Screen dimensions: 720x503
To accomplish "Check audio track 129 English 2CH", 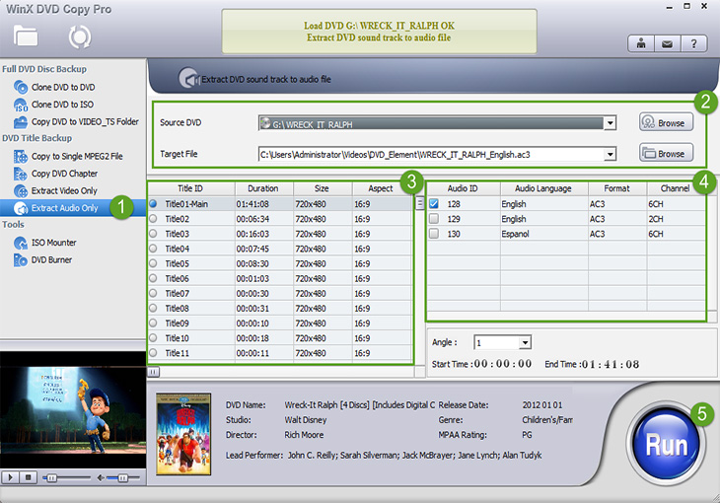I will point(434,219).
